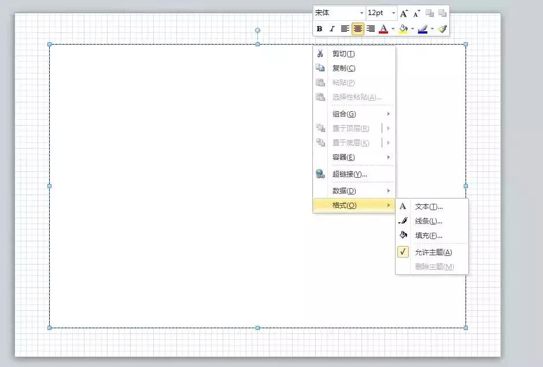
Task: Choose 复制 (Copy) from context menu
Action: [x=343, y=68]
